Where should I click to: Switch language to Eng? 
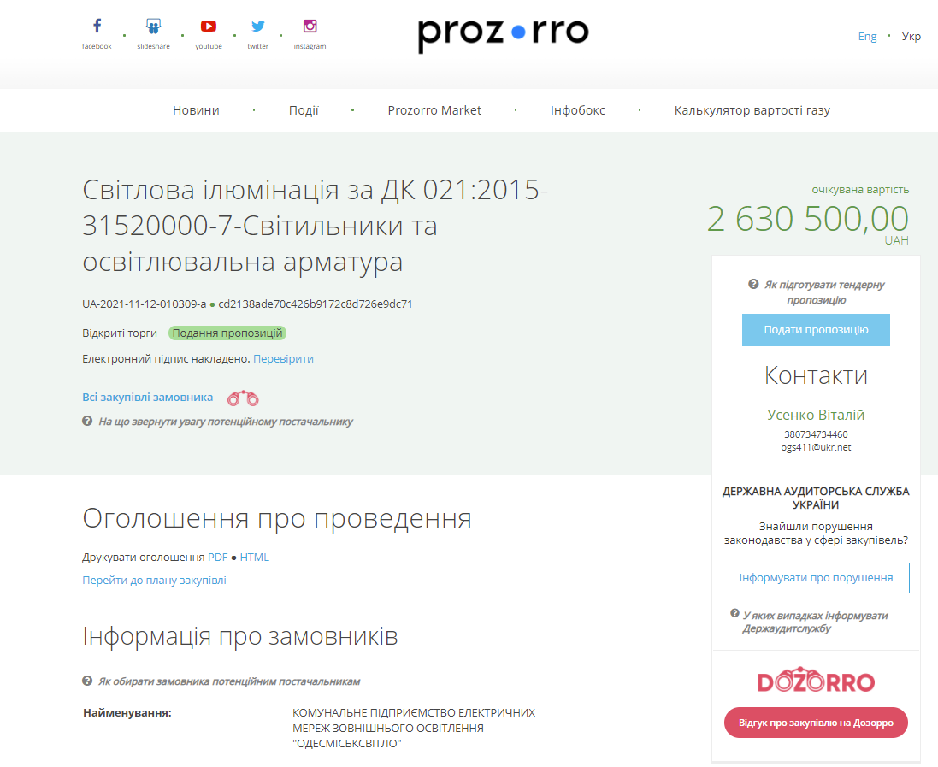click(x=867, y=37)
